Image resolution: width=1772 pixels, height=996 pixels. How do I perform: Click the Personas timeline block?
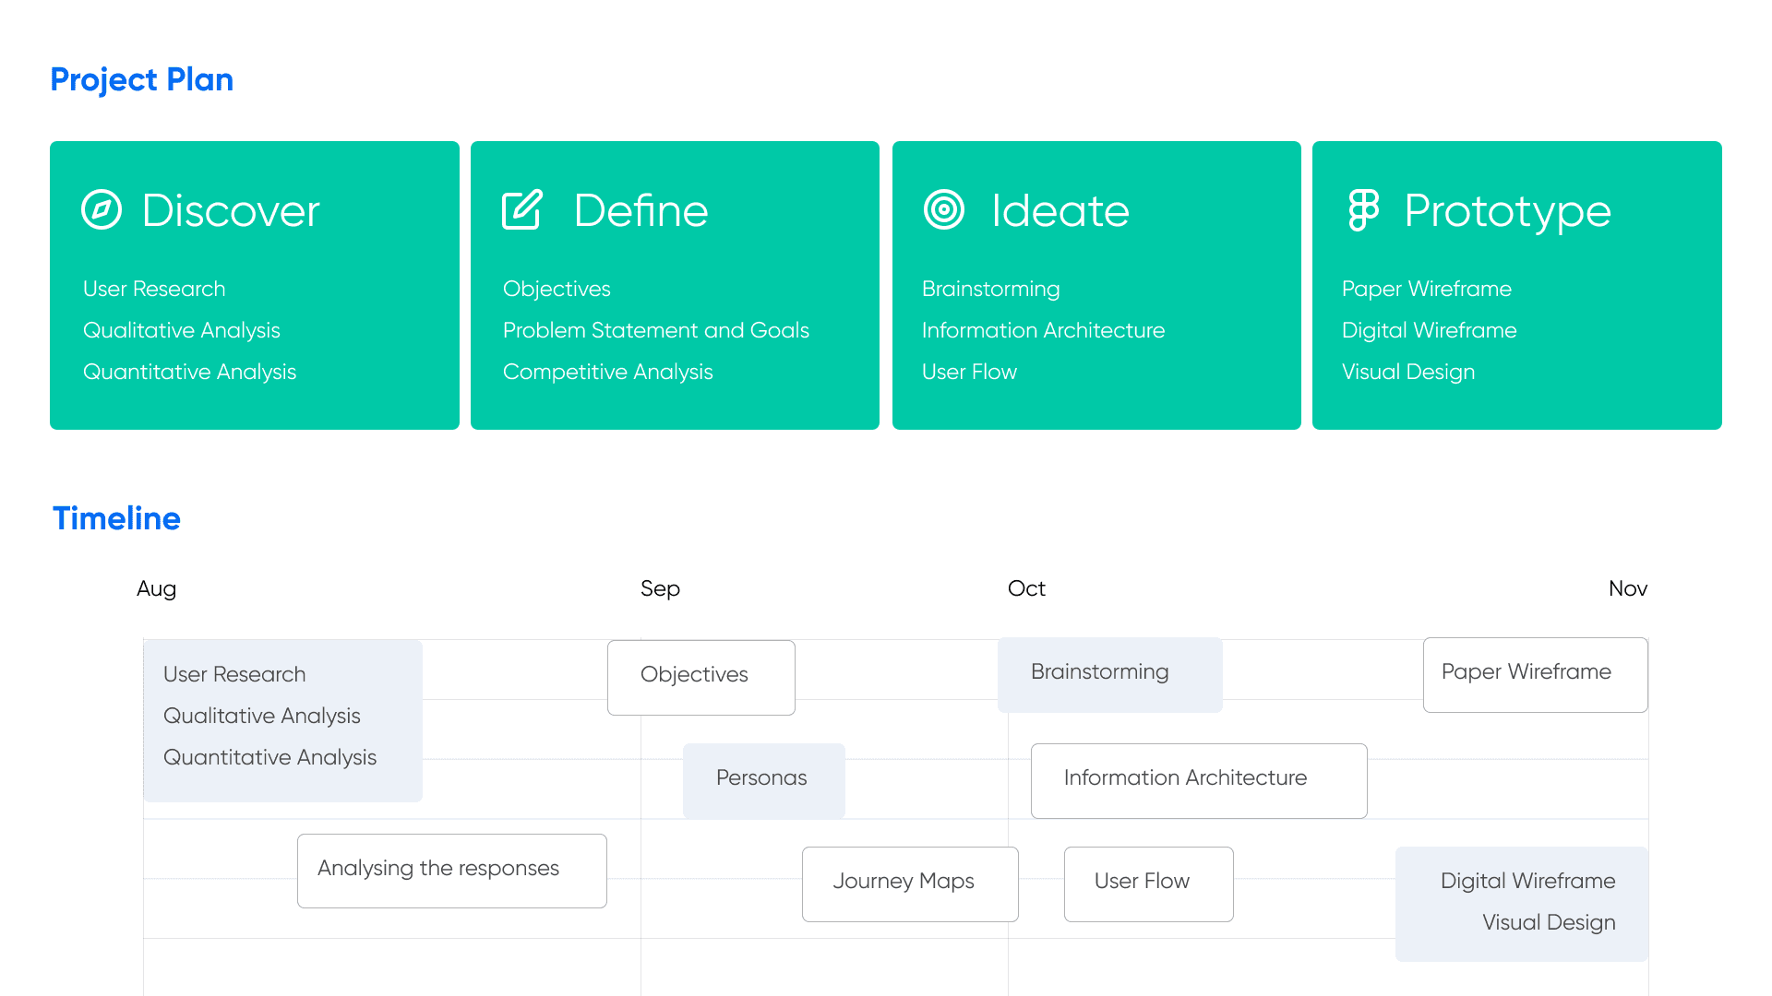pyautogui.click(x=763, y=780)
